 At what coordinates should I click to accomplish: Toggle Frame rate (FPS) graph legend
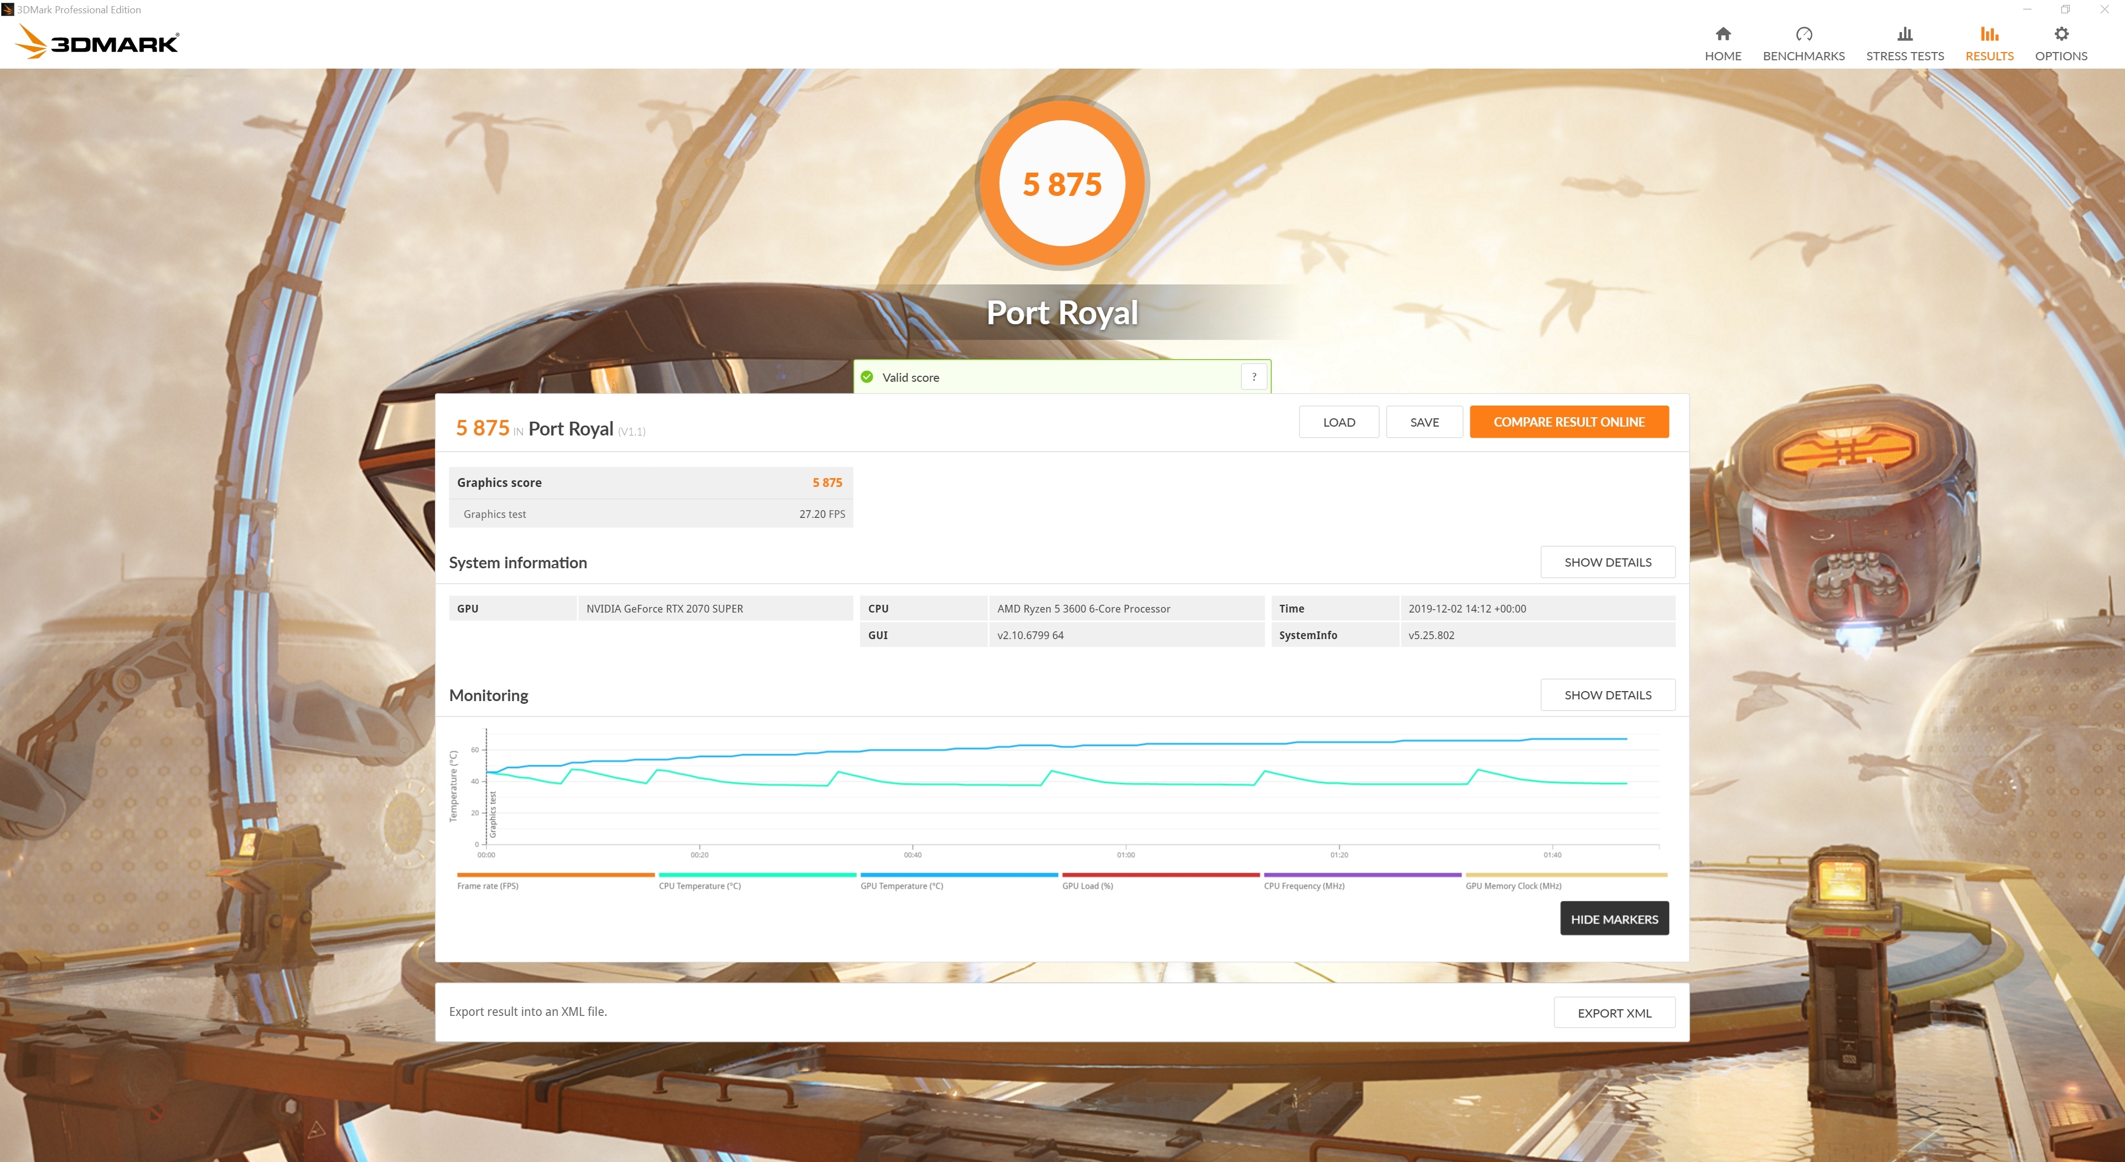click(488, 886)
